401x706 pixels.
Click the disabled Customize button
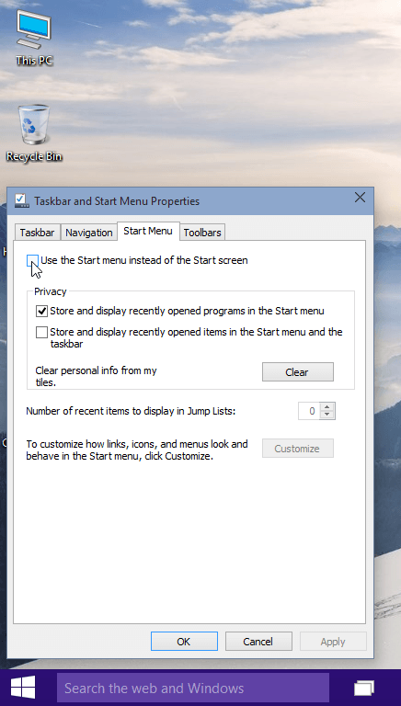click(298, 449)
